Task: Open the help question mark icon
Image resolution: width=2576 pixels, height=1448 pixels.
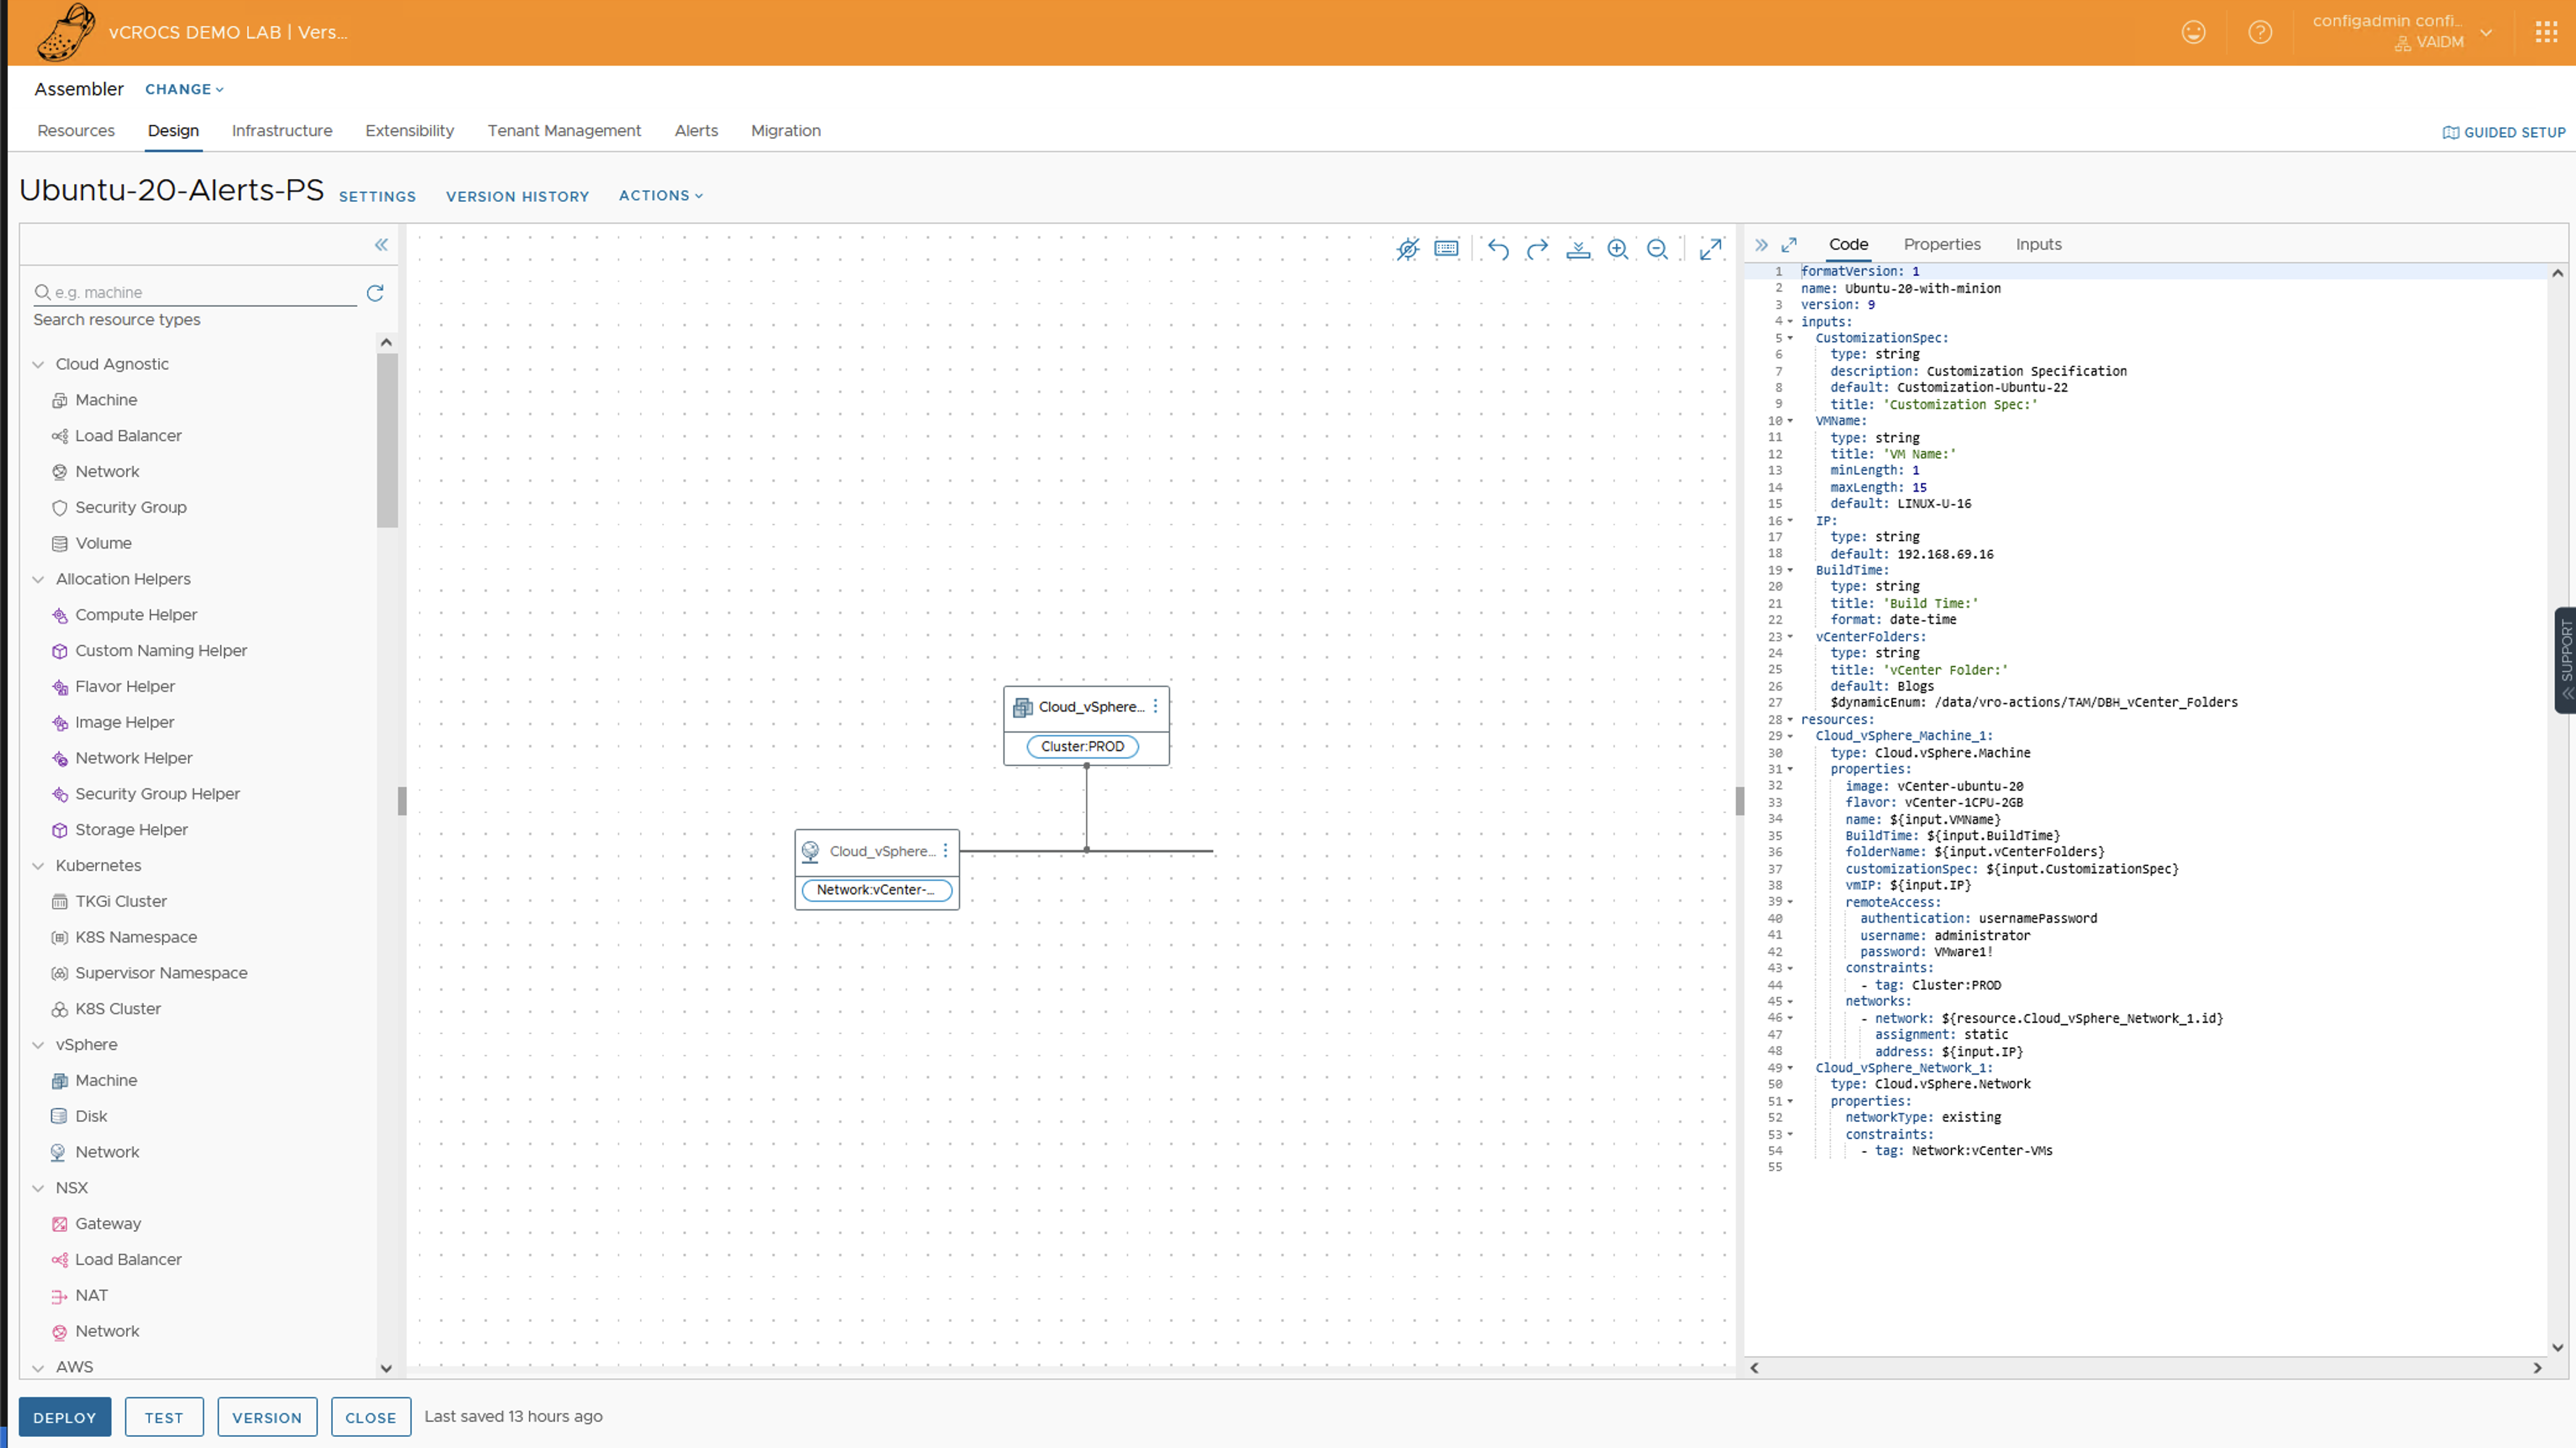Action: click(2259, 32)
